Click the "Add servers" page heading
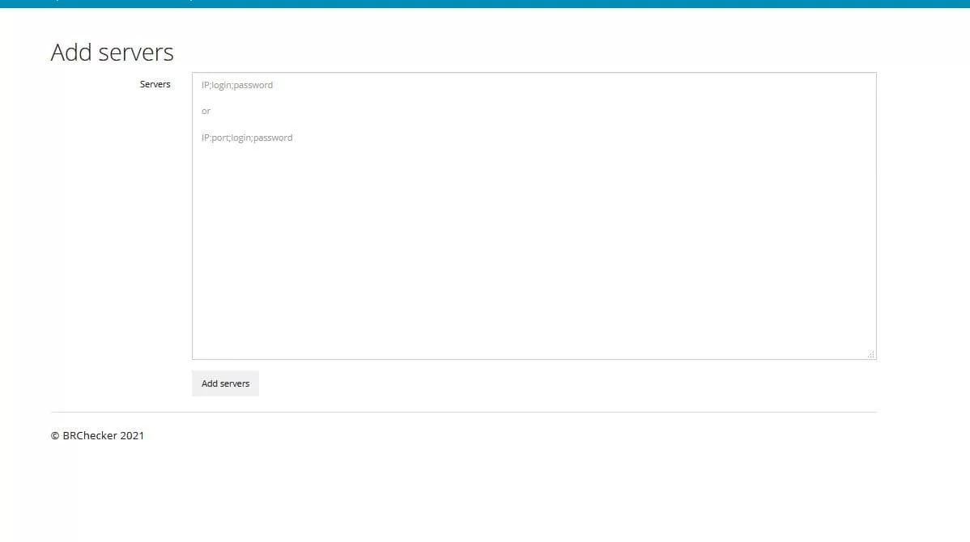The width and height of the screenshot is (970, 542). [x=112, y=52]
